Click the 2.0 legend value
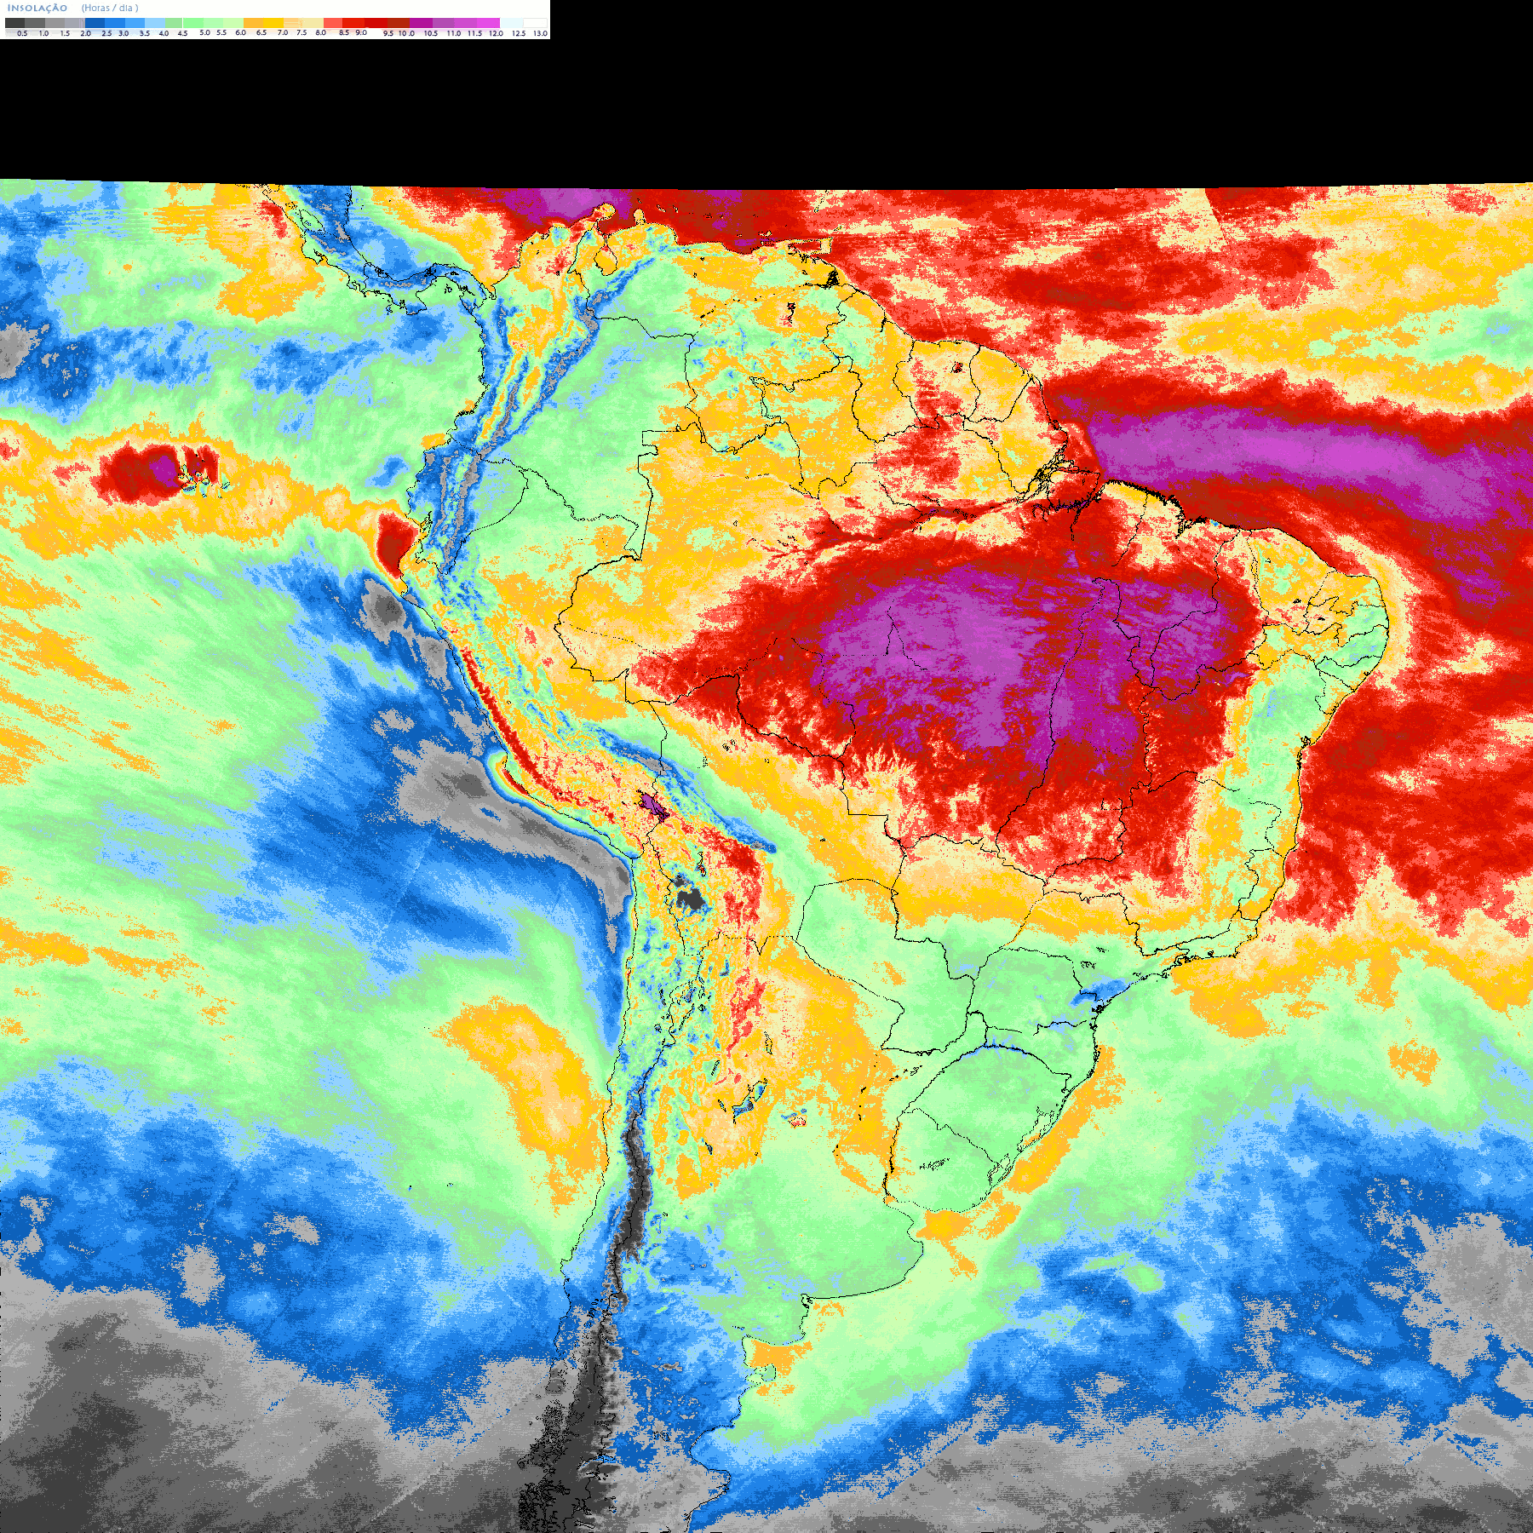This screenshot has width=1533, height=1533. coord(86,33)
